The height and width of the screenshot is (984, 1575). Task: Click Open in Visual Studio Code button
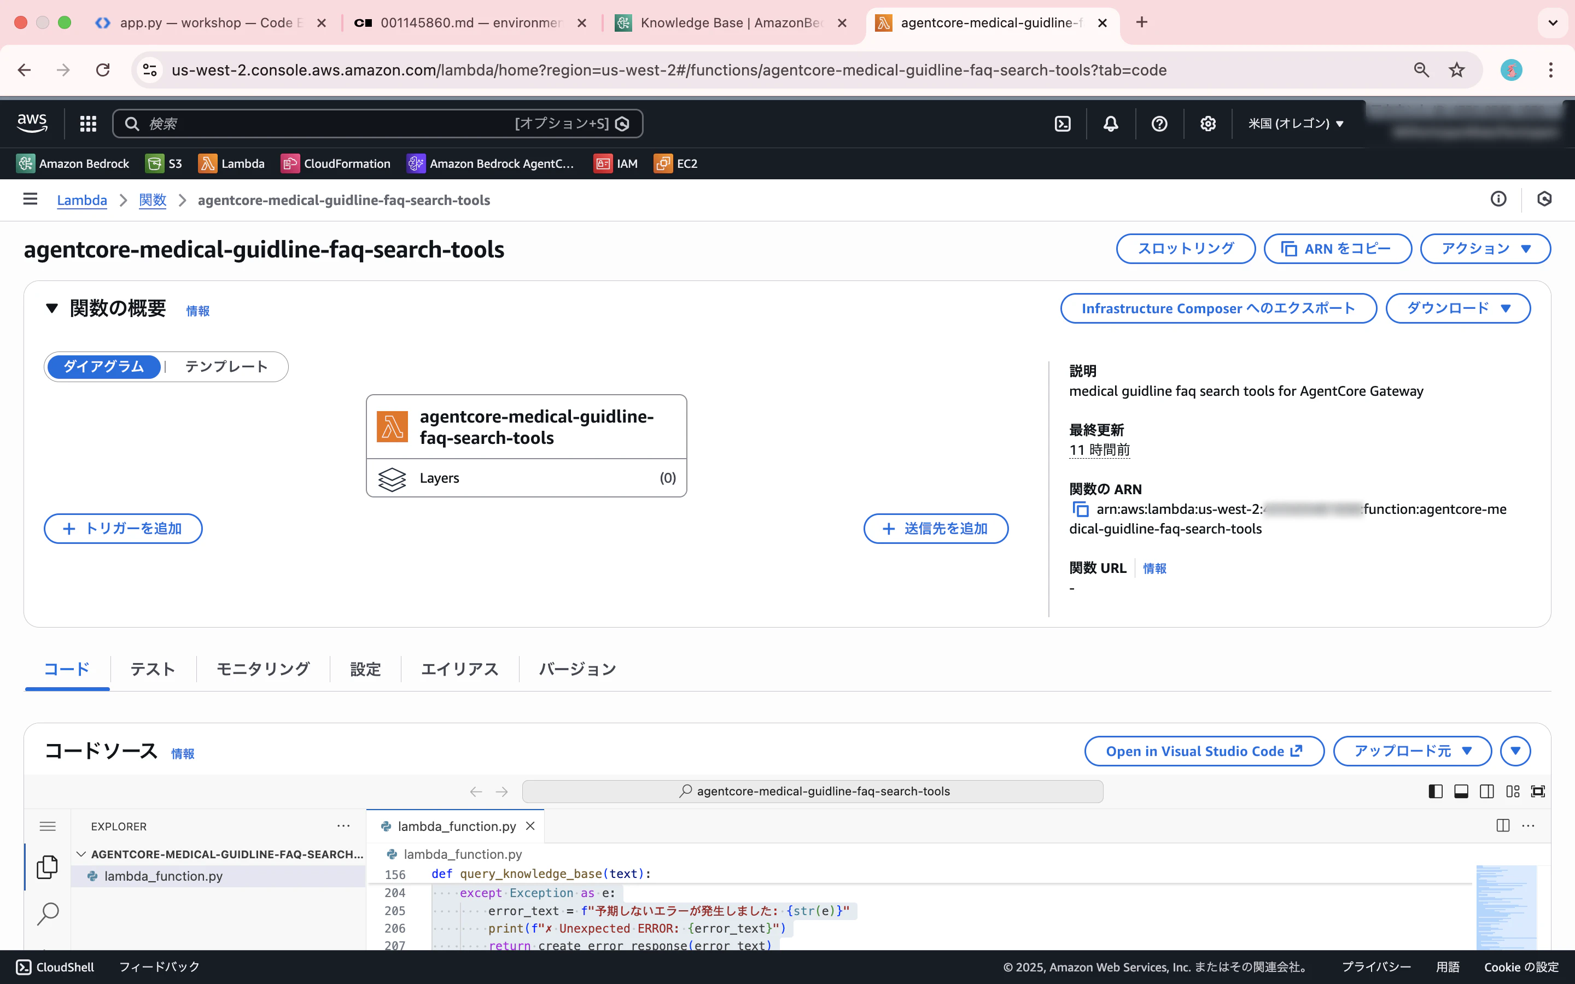click(1204, 751)
